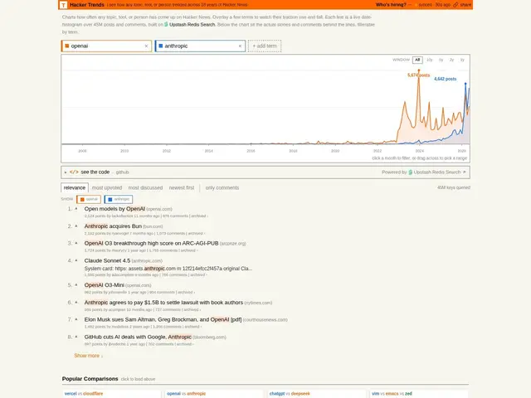Click the code brackets icon
Image resolution: width=531 pixels, height=398 pixels.
(x=74, y=172)
